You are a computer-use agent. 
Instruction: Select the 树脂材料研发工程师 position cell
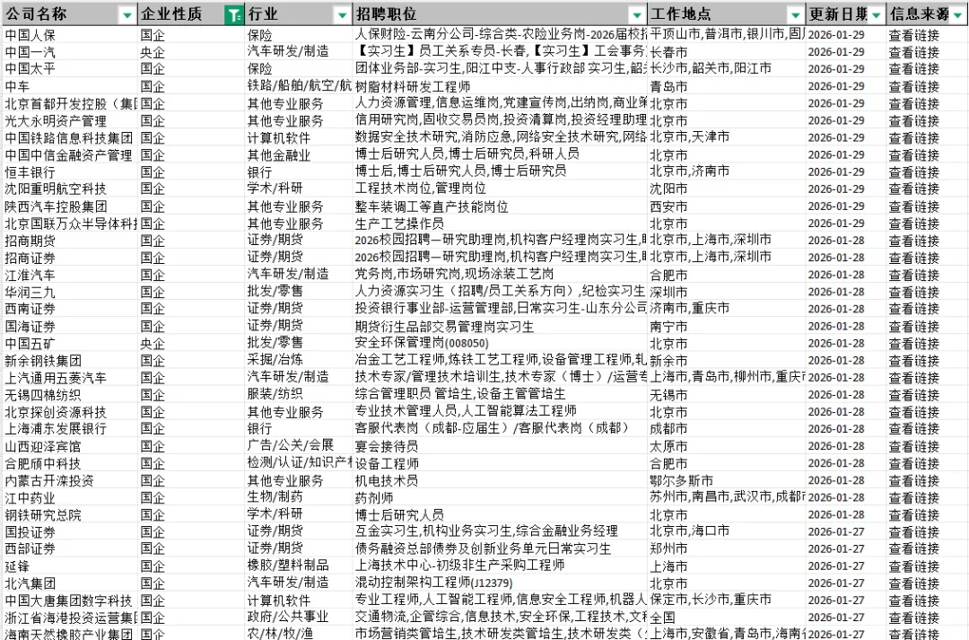click(x=500, y=86)
